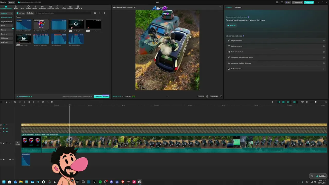Toggle Mejorar colores on

click(324, 41)
